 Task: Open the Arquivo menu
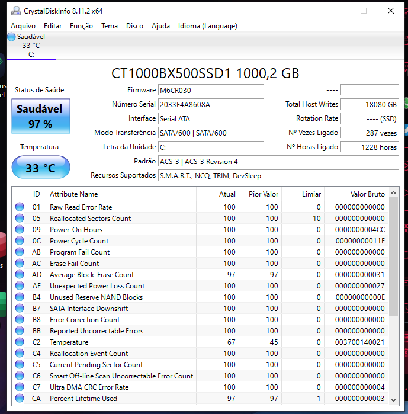pos(23,26)
